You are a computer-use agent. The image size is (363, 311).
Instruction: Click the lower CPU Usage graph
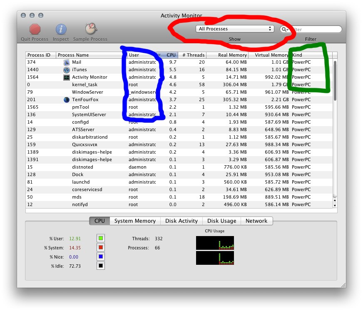pyautogui.click(x=215, y=258)
